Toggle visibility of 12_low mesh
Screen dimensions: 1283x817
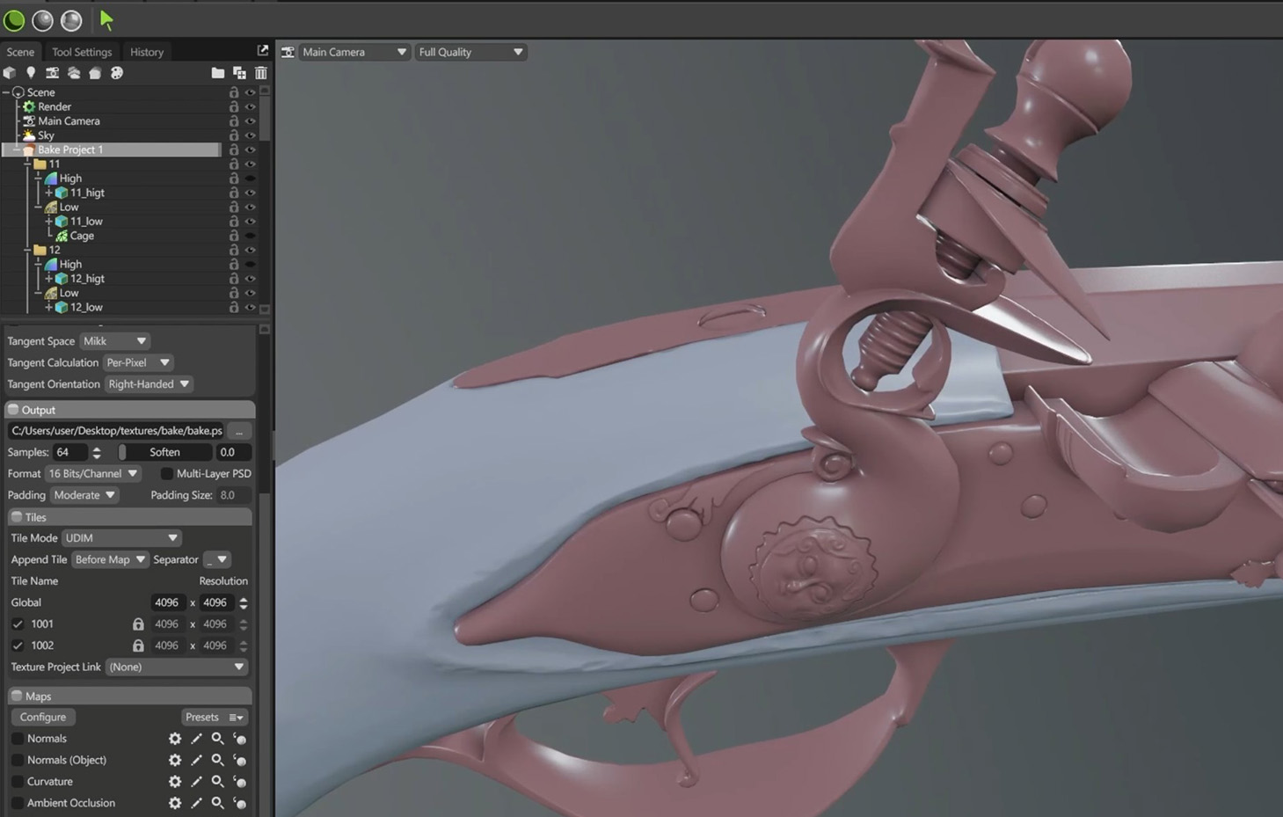[251, 307]
